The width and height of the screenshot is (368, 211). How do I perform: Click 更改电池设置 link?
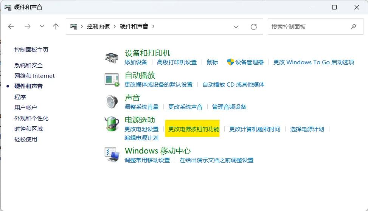[141, 129]
